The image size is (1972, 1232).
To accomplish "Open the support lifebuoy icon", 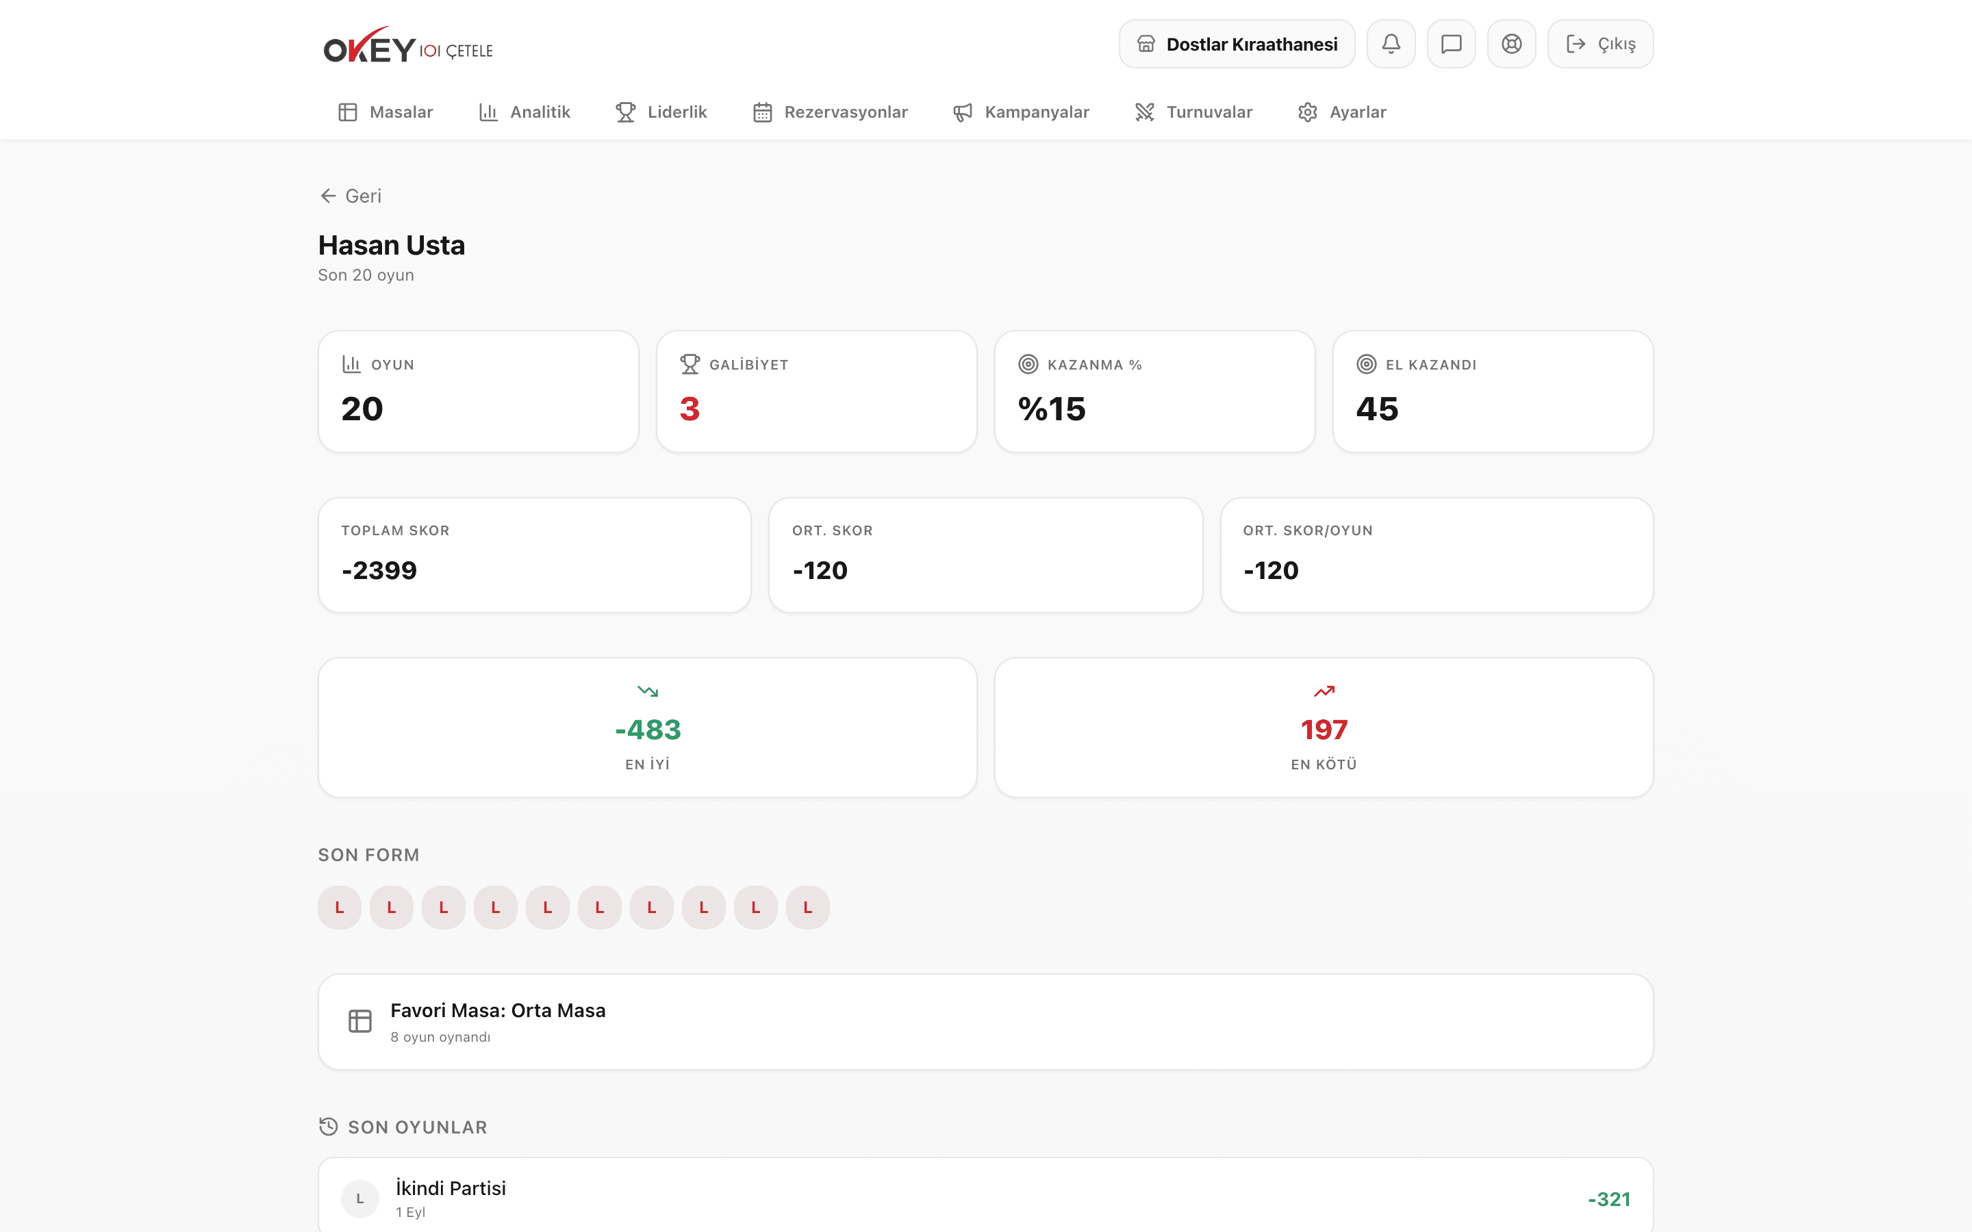I will (x=1512, y=44).
